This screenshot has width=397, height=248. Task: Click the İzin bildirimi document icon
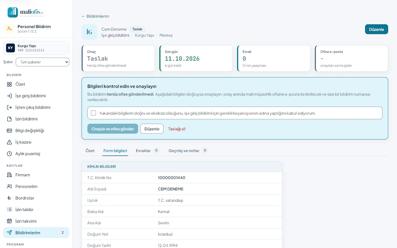point(9,119)
